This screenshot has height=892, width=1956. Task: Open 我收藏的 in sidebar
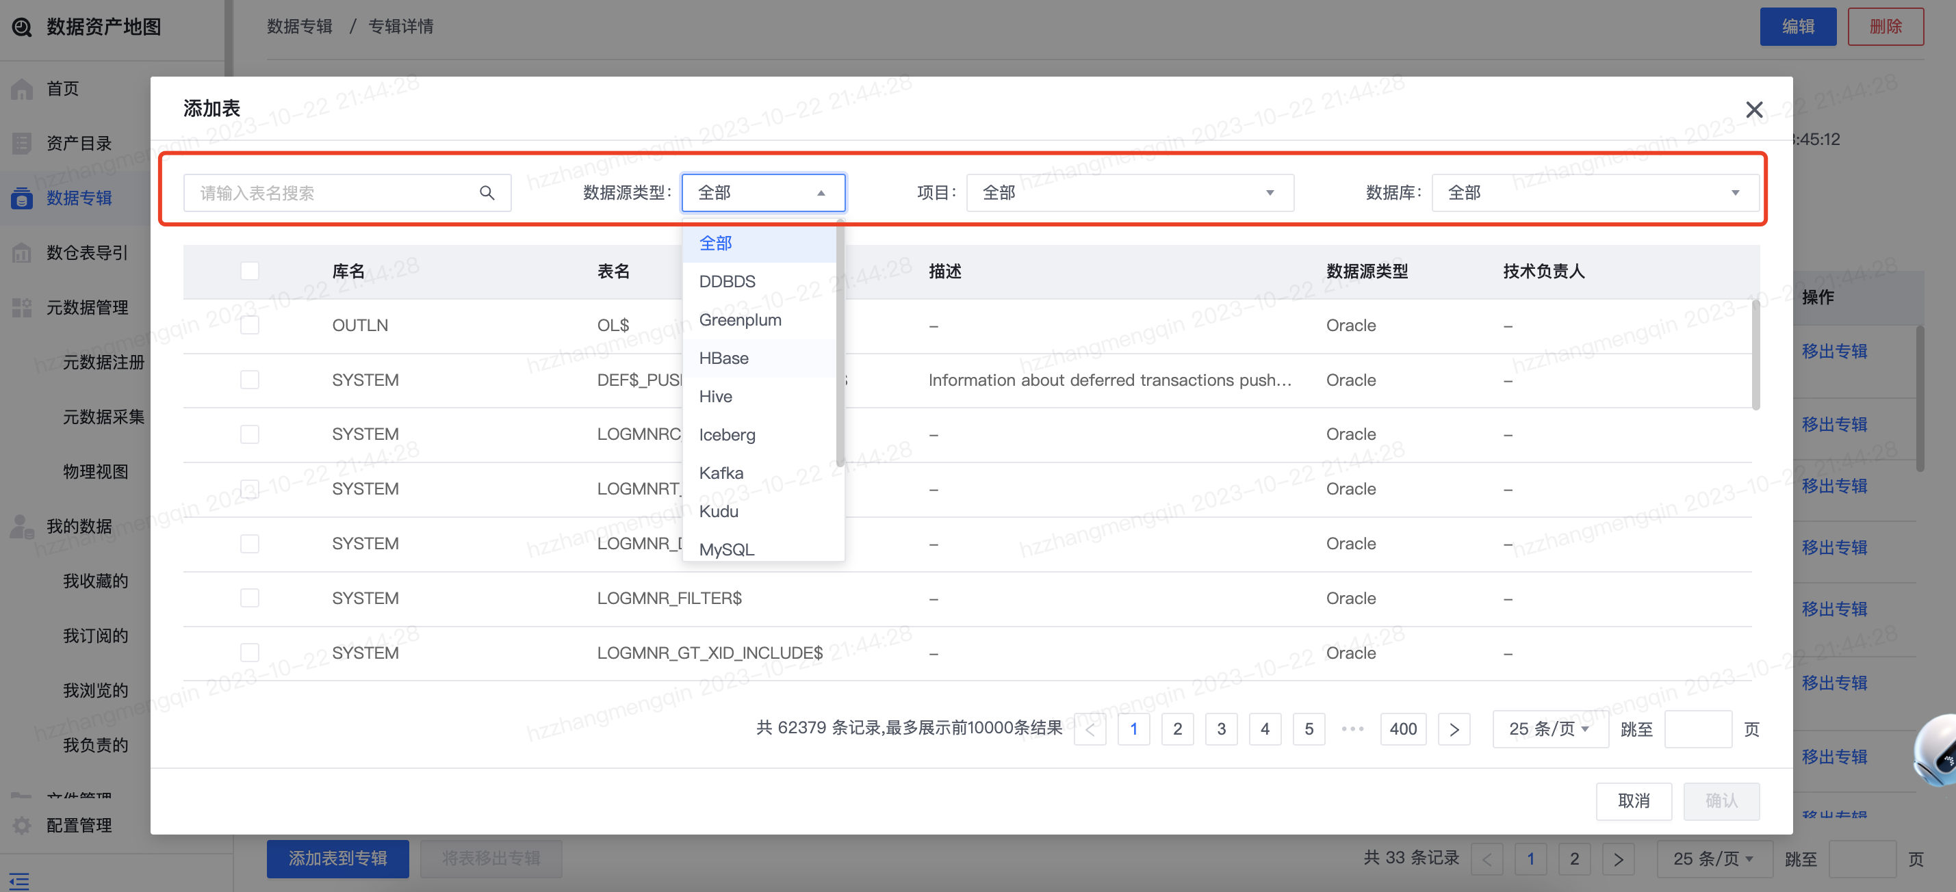[x=96, y=581]
